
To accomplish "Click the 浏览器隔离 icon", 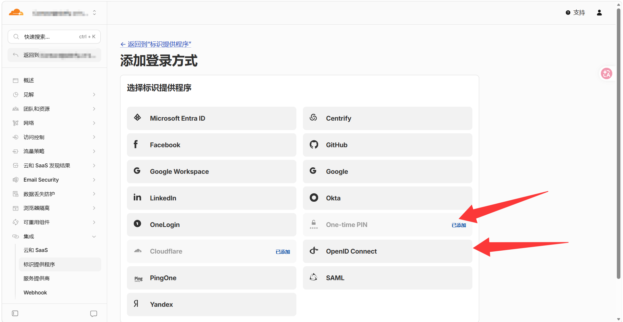I will [16, 208].
